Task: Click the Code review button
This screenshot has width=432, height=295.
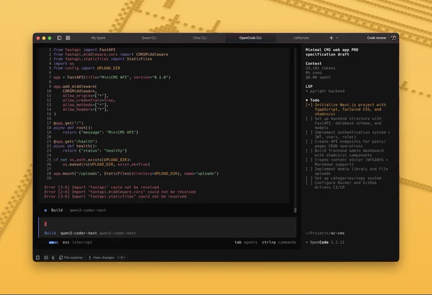Action: (x=376, y=38)
